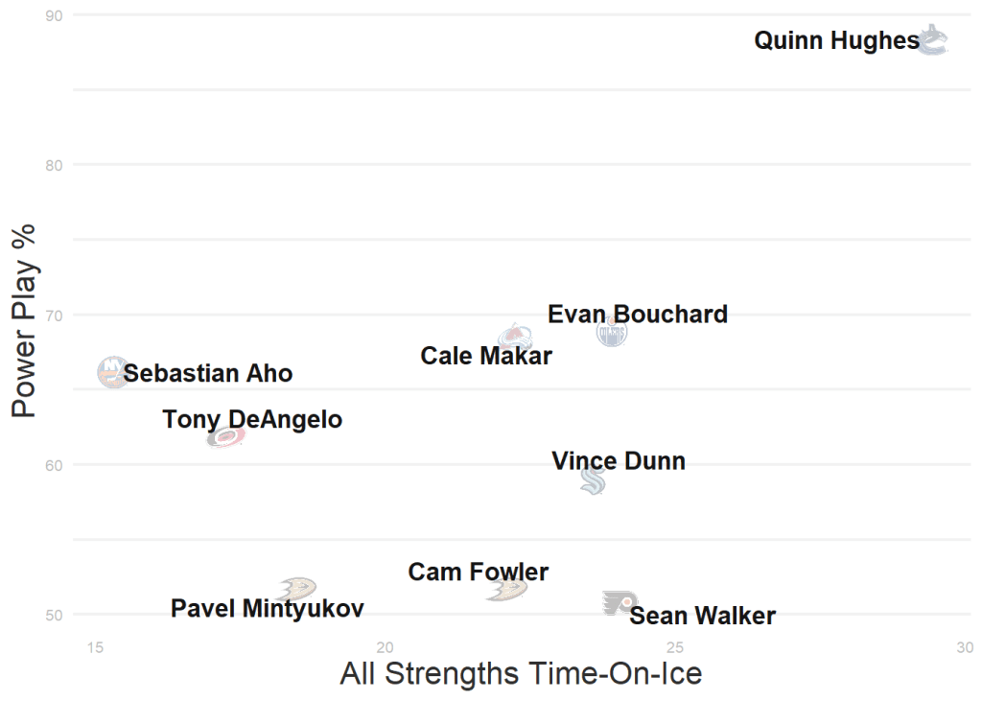Click the Cale Makar text label
The width and height of the screenshot is (982, 701).
click(486, 357)
